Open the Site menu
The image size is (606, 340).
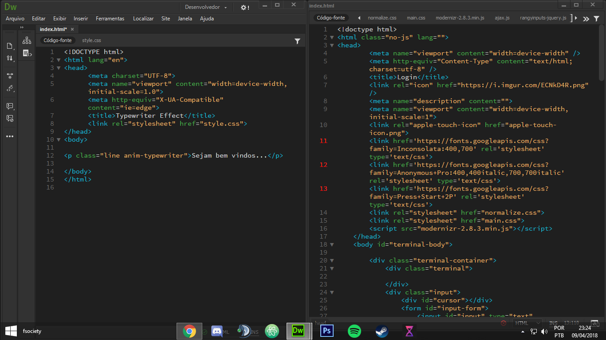tap(165, 19)
